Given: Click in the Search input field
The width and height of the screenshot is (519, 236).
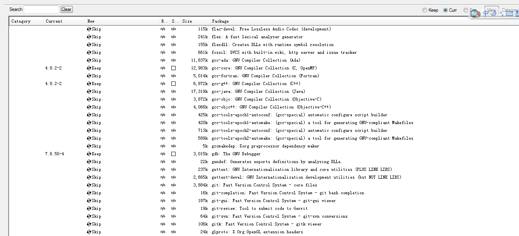Looking at the screenshot, I should click(41, 9).
